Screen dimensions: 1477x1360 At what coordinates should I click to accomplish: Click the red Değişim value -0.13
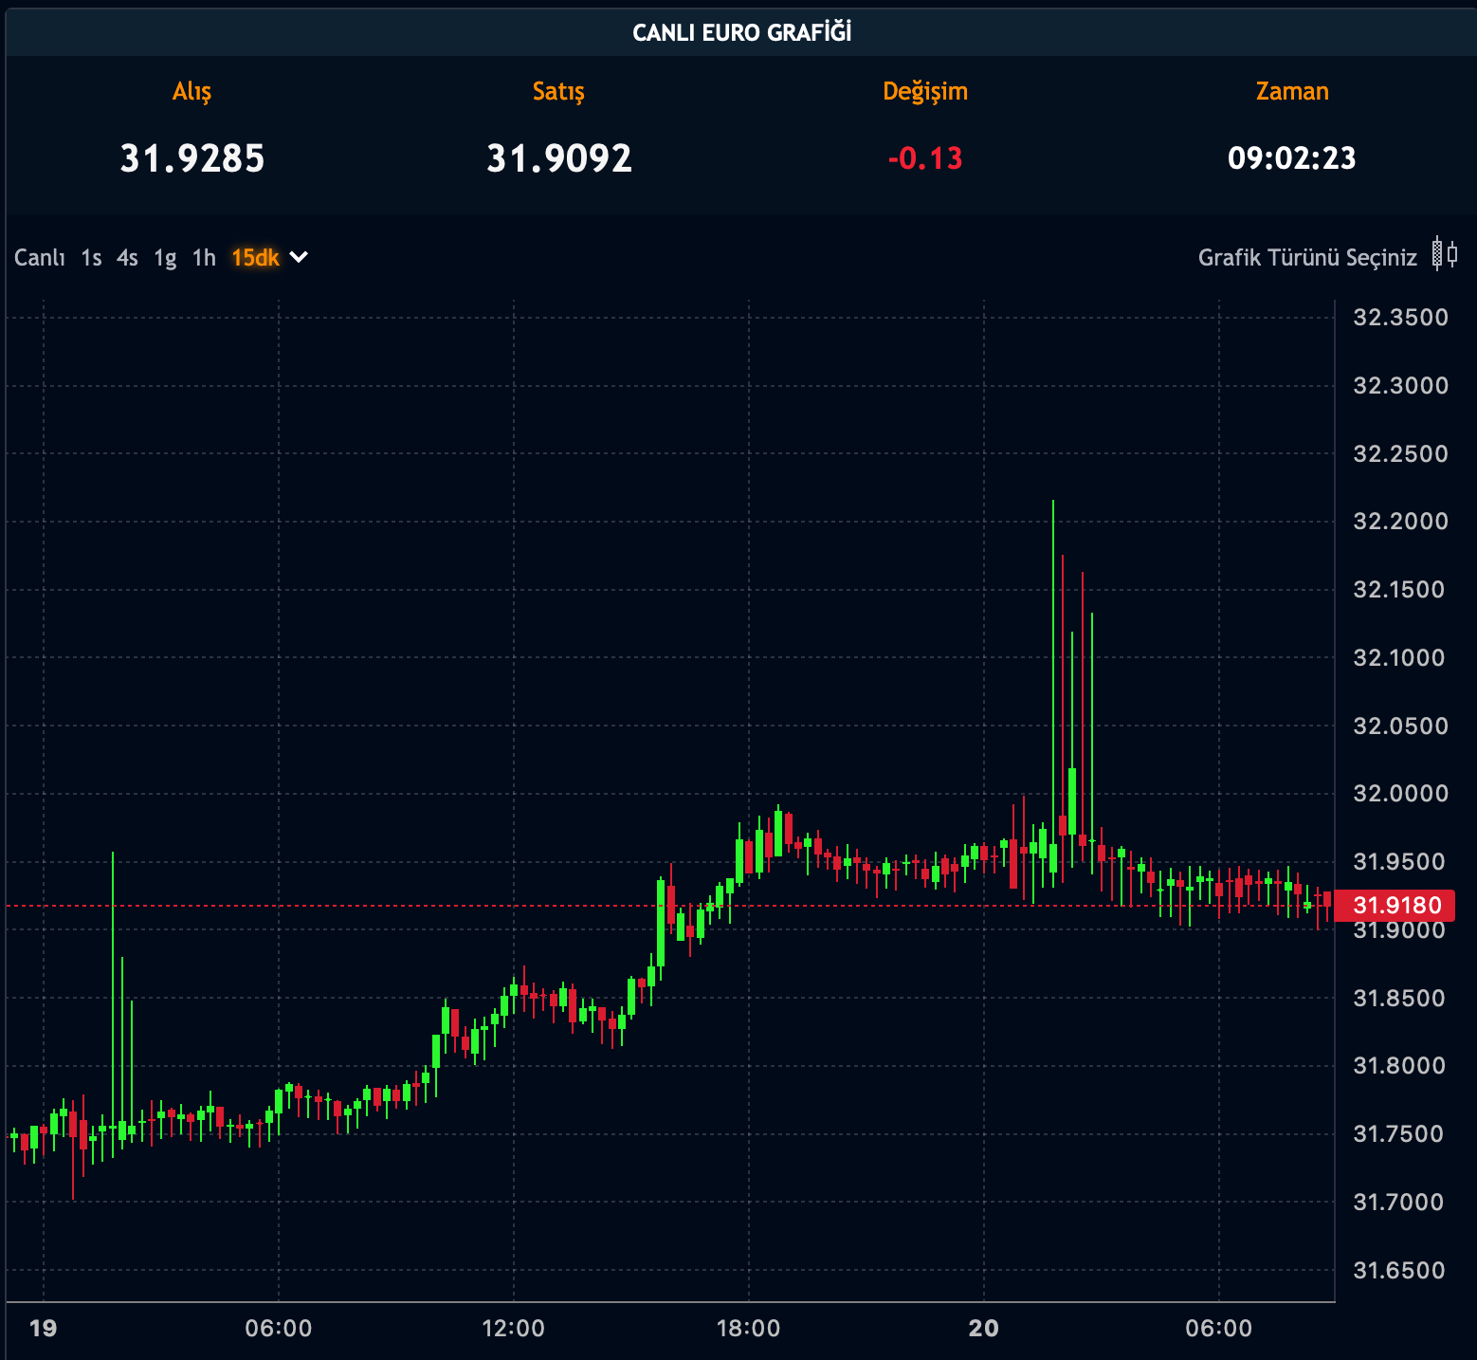(x=925, y=158)
